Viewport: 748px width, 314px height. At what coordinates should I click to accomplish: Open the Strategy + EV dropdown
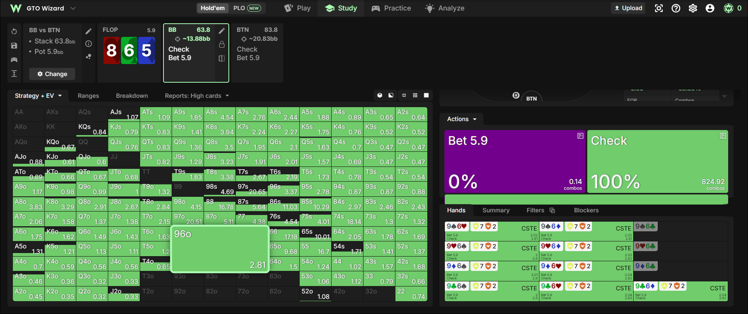(x=38, y=96)
